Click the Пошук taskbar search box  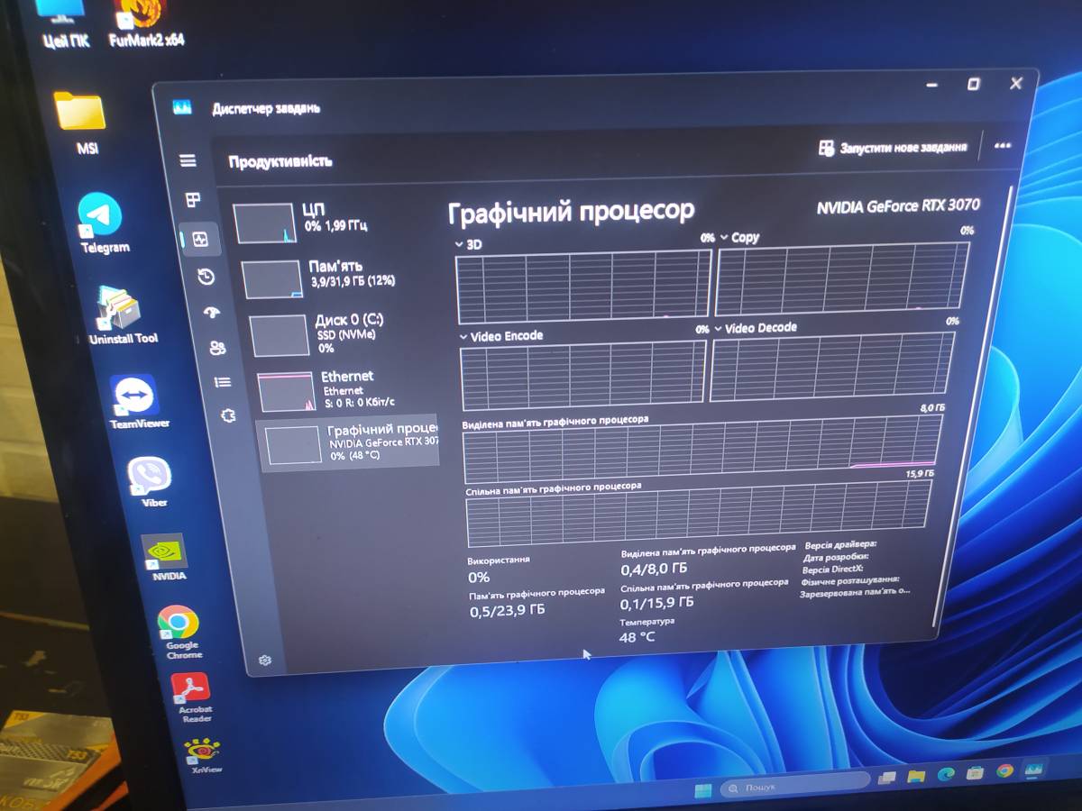click(795, 785)
